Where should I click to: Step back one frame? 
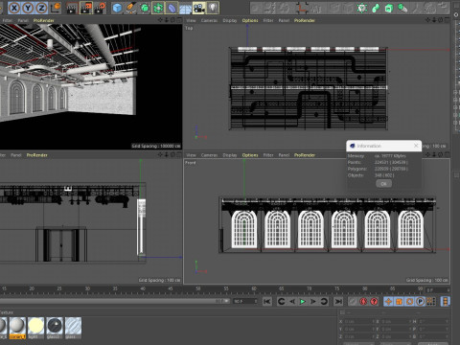[292, 301]
